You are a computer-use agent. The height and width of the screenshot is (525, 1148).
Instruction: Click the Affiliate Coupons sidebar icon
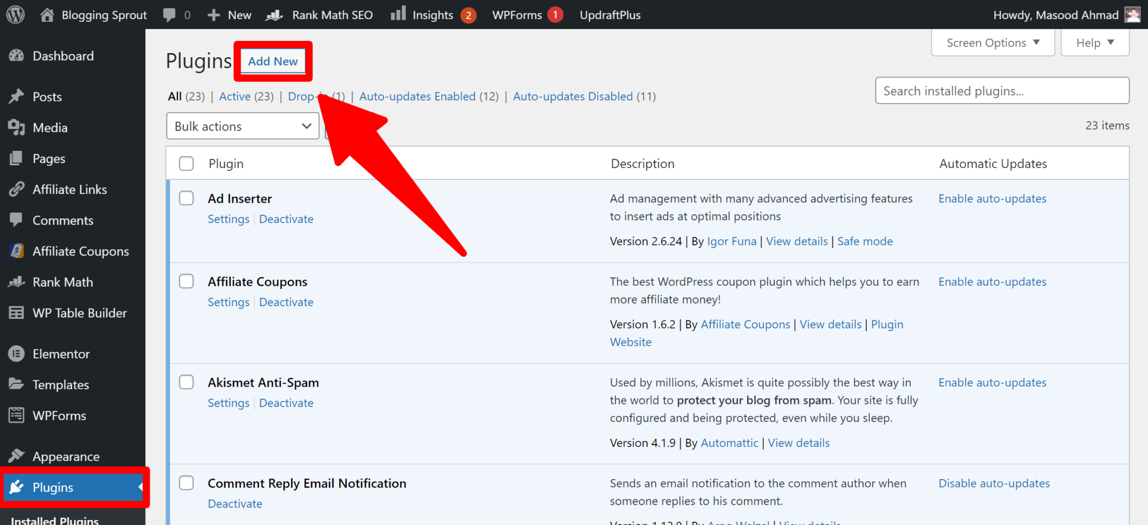(x=17, y=251)
